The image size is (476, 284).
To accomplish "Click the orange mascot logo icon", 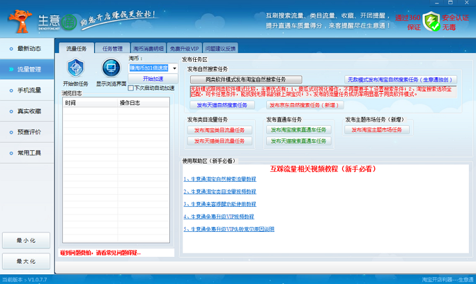I will (x=20, y=21).
